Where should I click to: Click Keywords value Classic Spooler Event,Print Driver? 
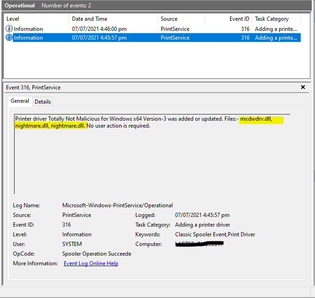215,234
